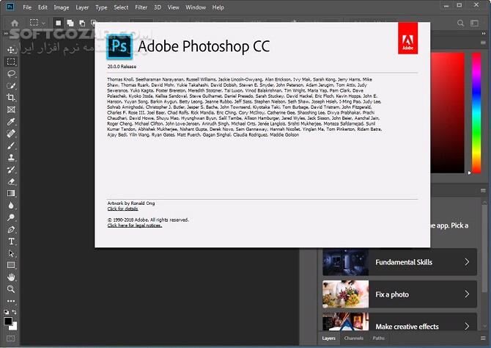Select the Dodge tool
491x348 pixels.
(x=11, y=217)
